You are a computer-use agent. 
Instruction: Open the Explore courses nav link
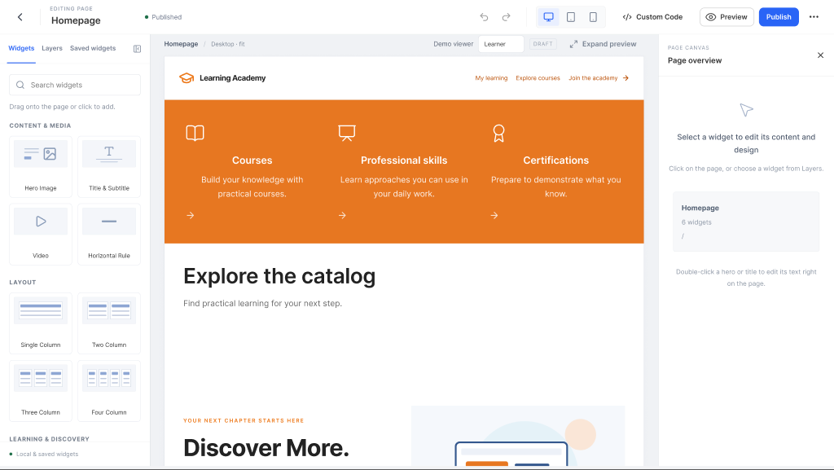point(538,78)
